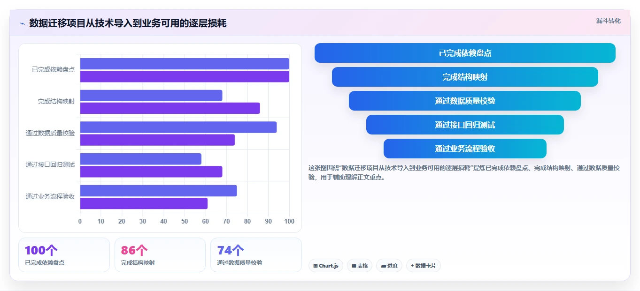Click the upper bar for 通过接口回归测试
Image resolution: width=640 pixels, height=291 pixels.
141,159
